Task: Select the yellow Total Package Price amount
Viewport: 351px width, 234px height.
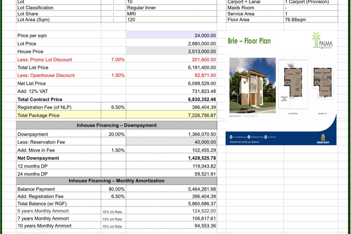Action: click(172, 115)
